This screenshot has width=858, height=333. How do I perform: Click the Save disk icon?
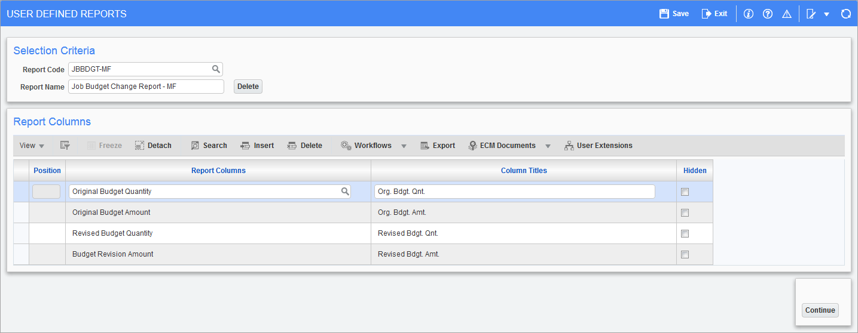(x=664, y=14)
